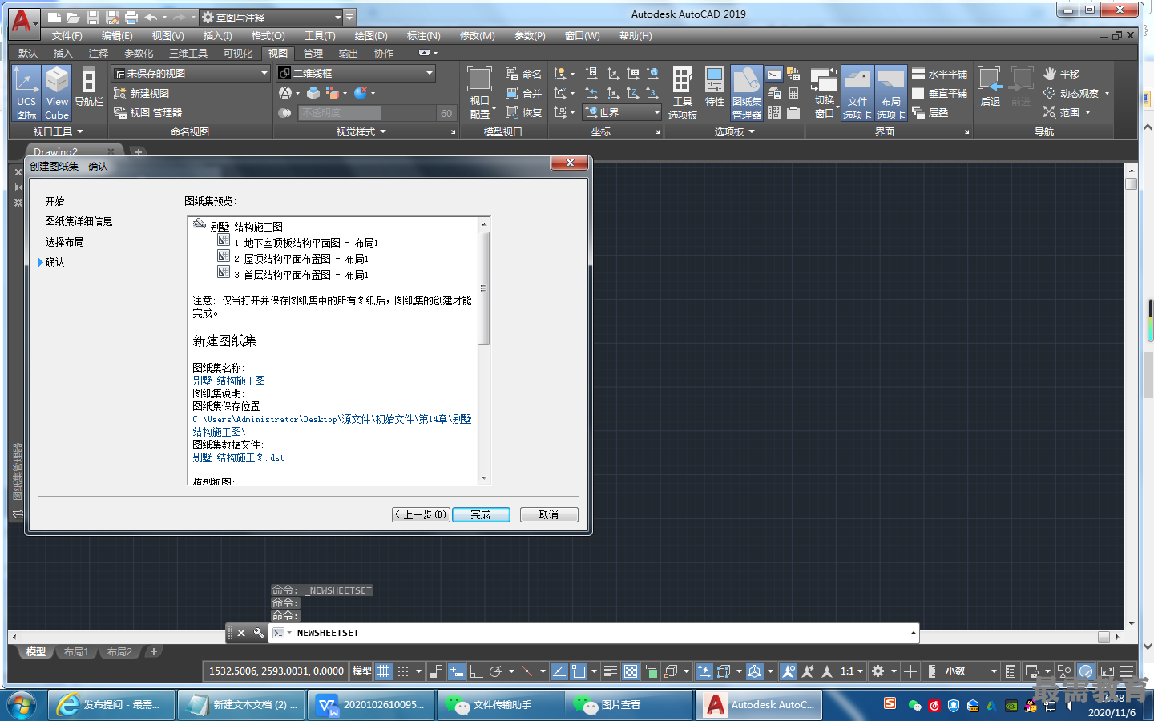
Task: Toggle ortho mode in status bar
Action: 476,671
